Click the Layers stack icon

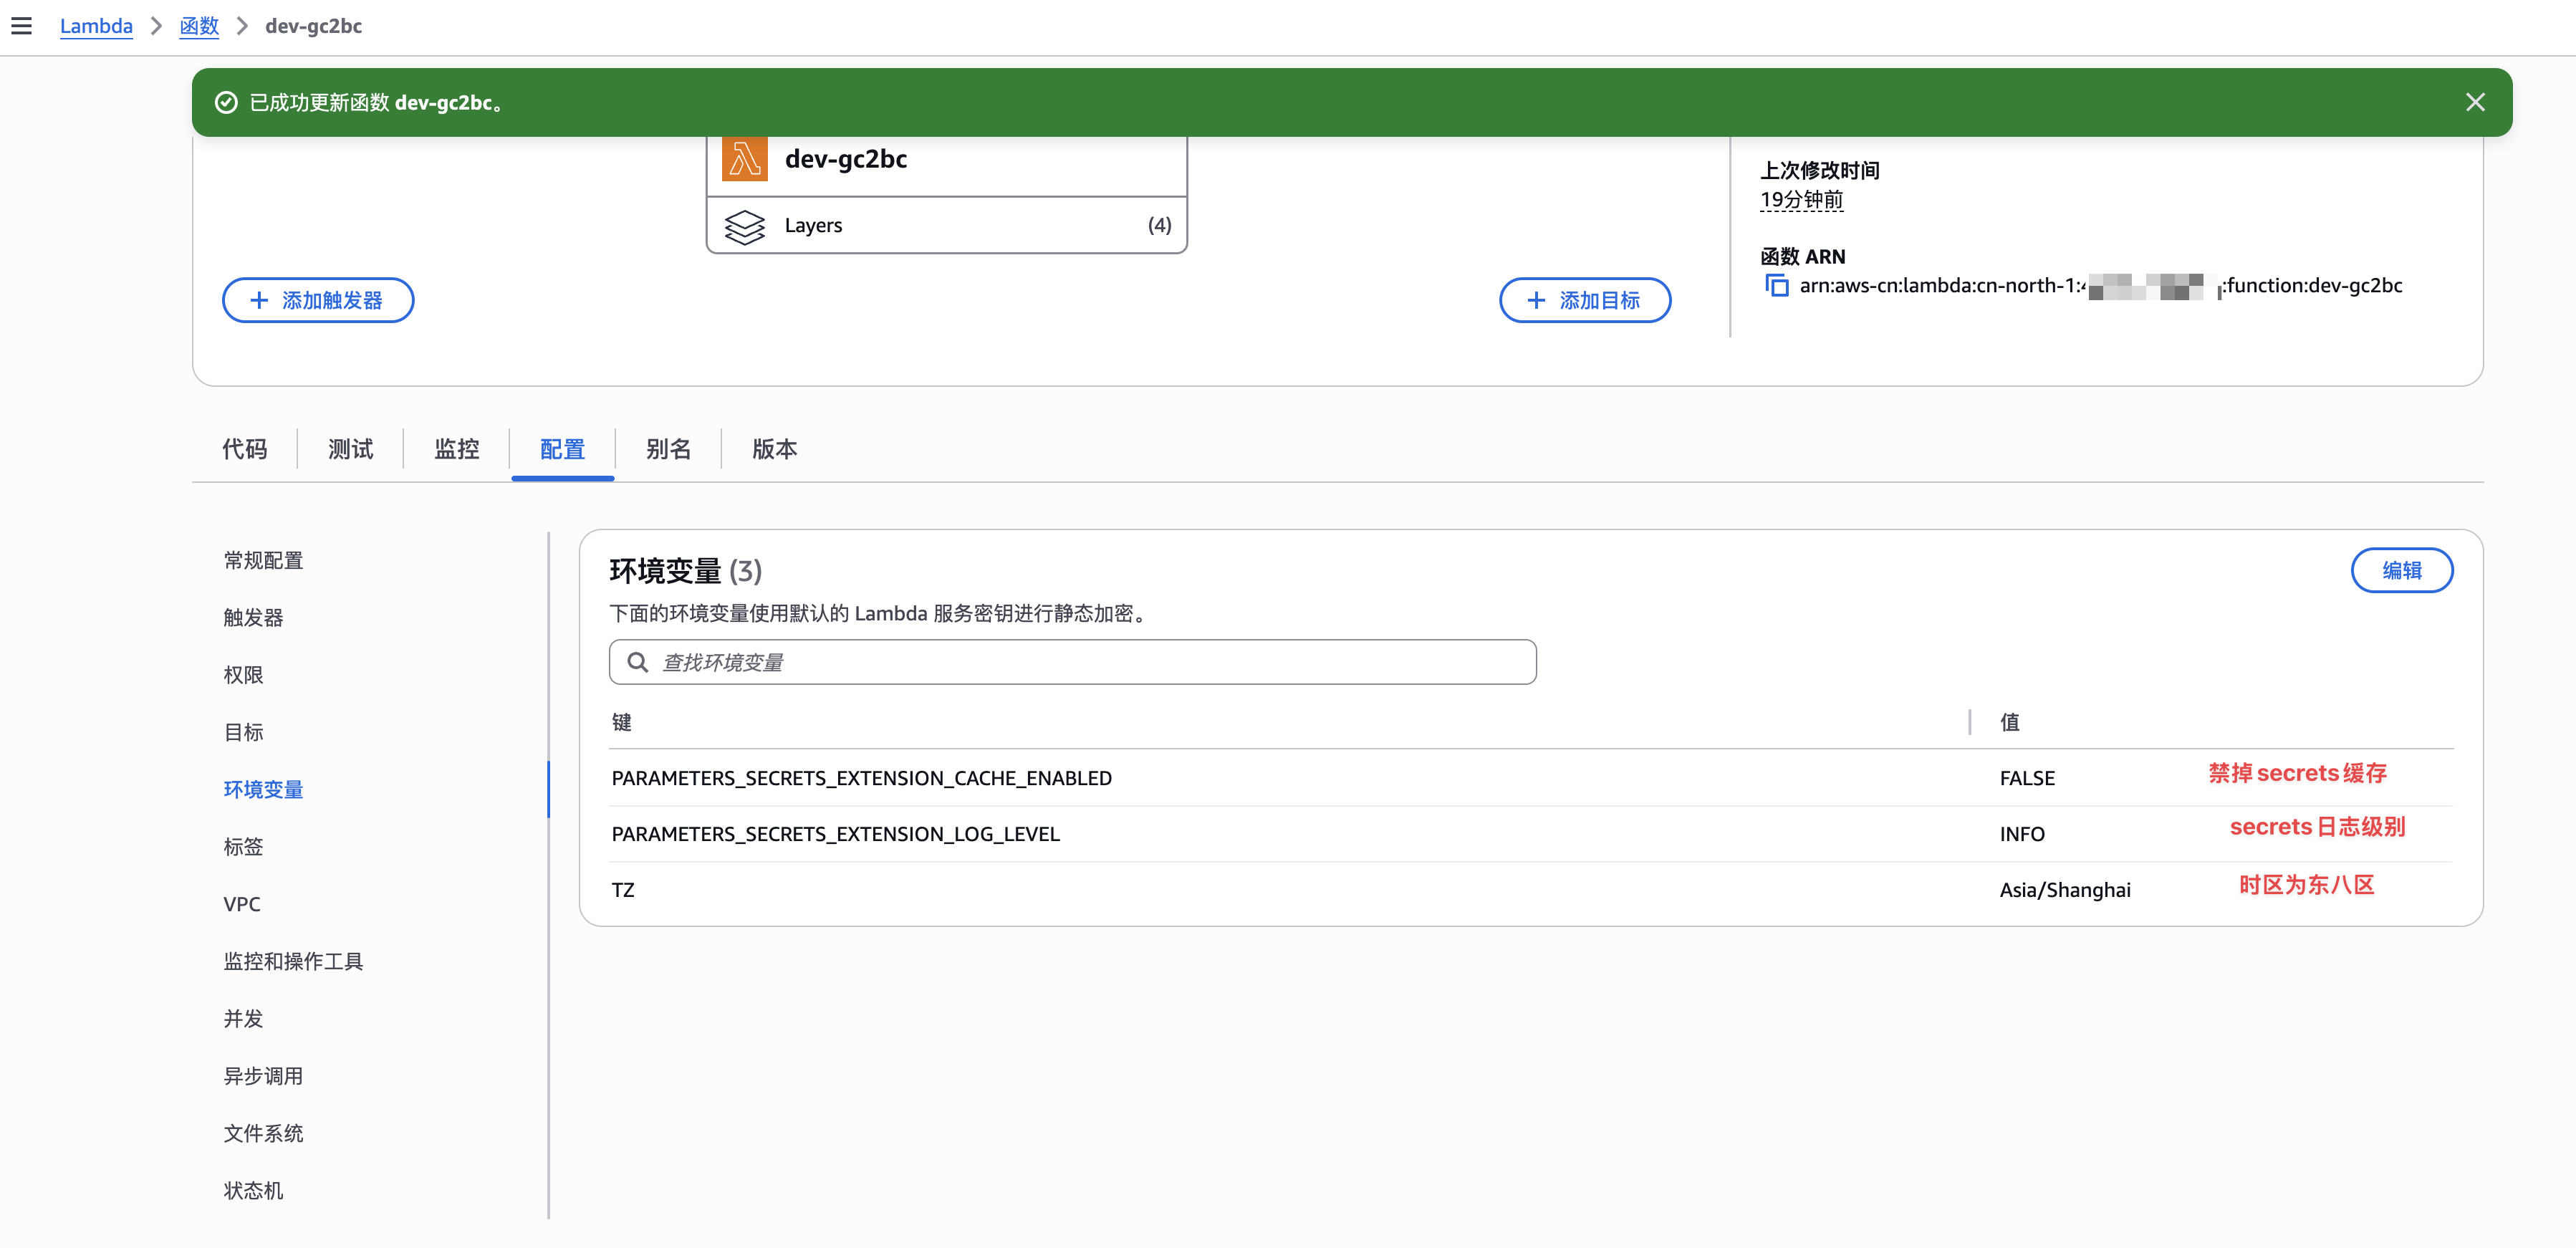pos(744,226)
